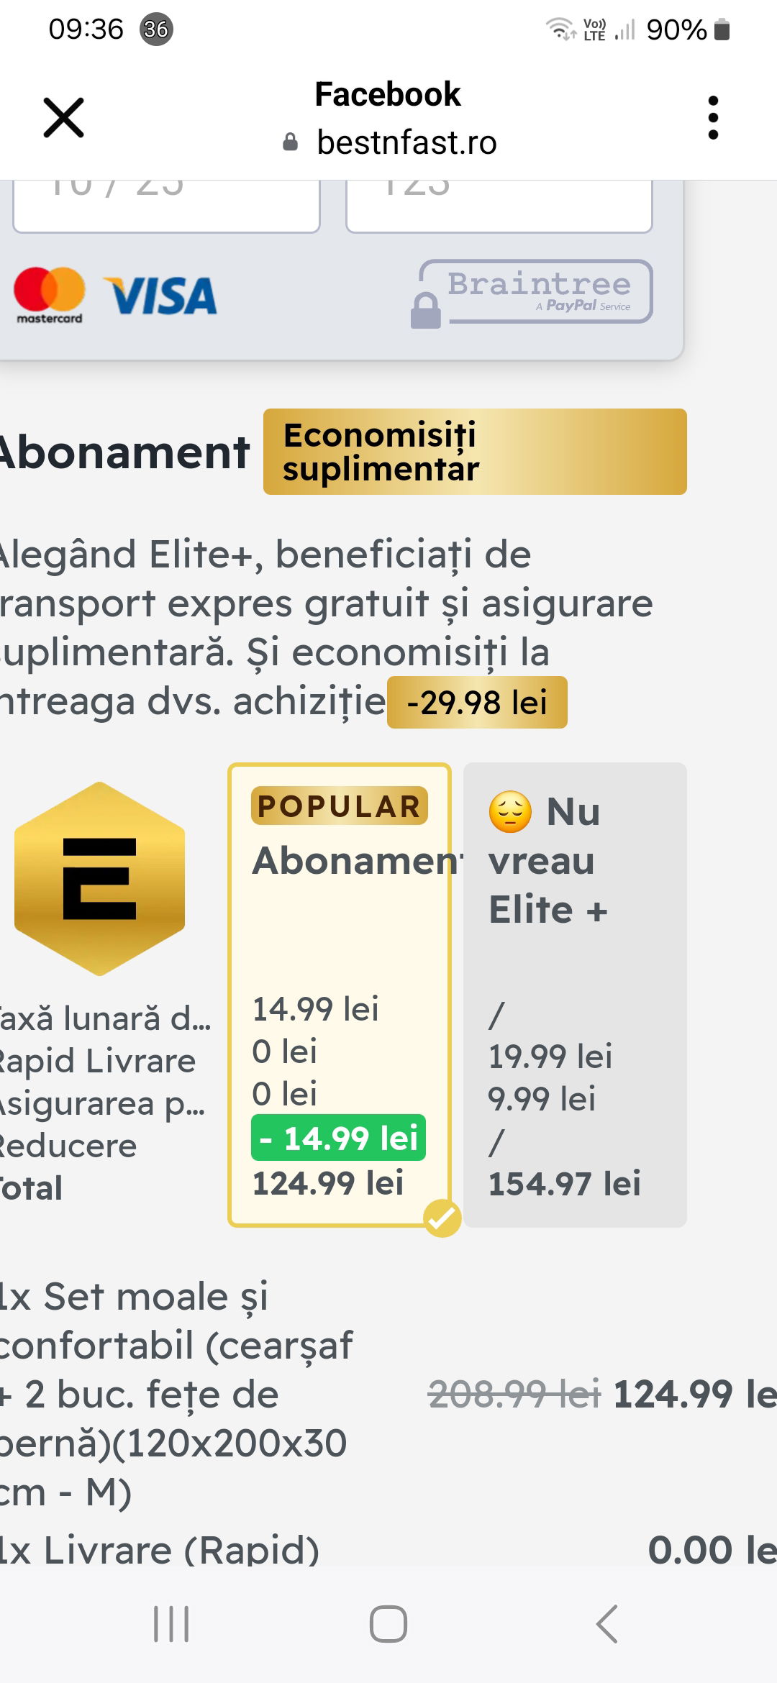Tap the sad emoji in Nu vreau card
This screenshot has height=1683, width=777.
510,812
